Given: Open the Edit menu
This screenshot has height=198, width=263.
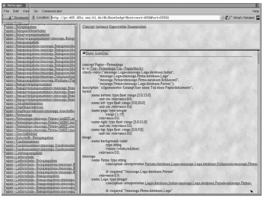Looking at the screenshot, I should (16, 11).
